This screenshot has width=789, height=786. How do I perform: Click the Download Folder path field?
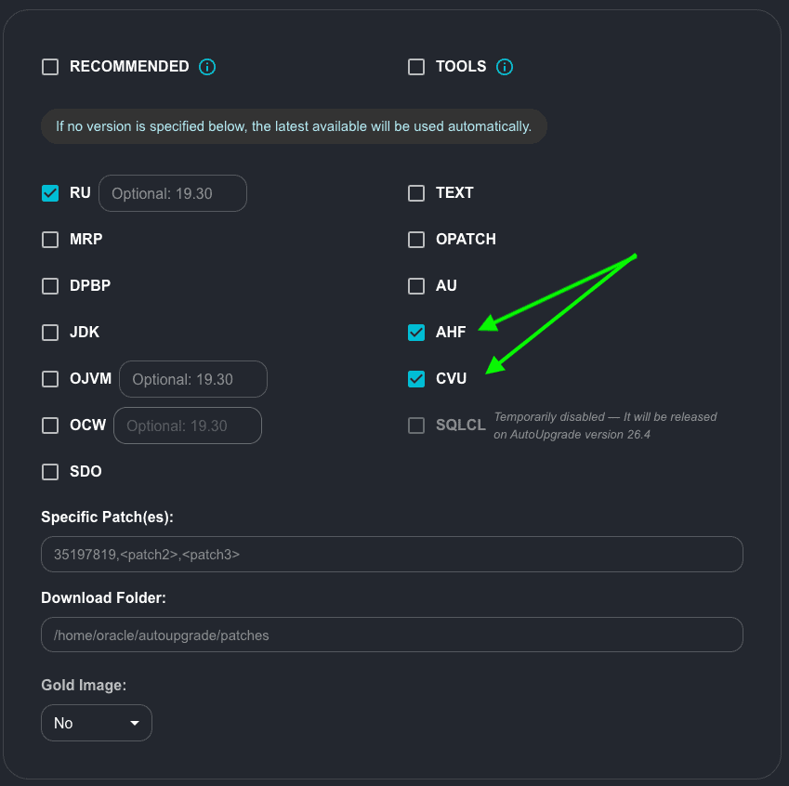[391, 635]
